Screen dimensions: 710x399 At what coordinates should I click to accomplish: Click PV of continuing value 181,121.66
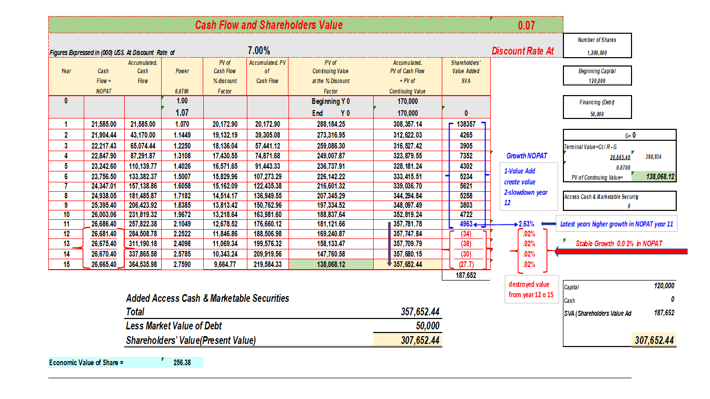(x=331, y=224)
